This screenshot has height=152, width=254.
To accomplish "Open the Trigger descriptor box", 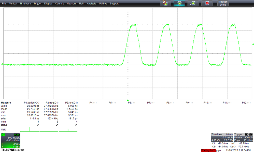I will 243,137.
